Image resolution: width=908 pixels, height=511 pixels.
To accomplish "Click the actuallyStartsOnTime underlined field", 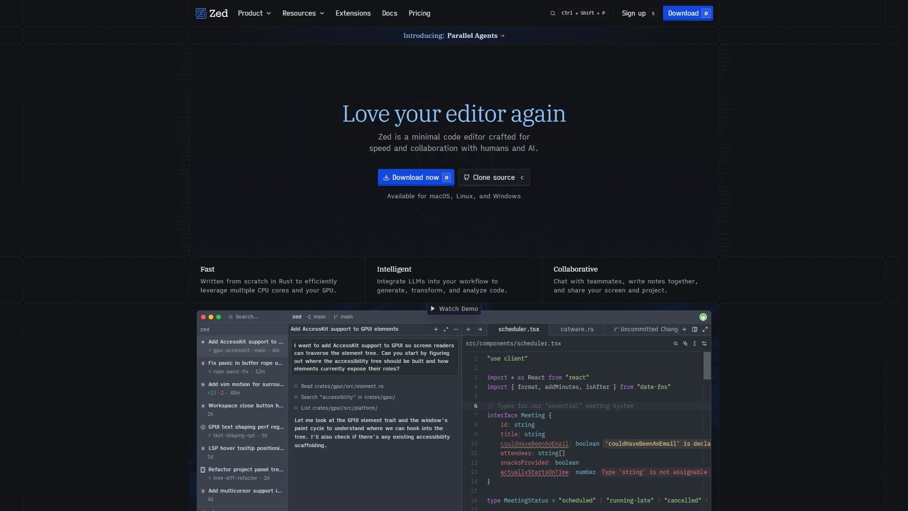I will point(534,472).
